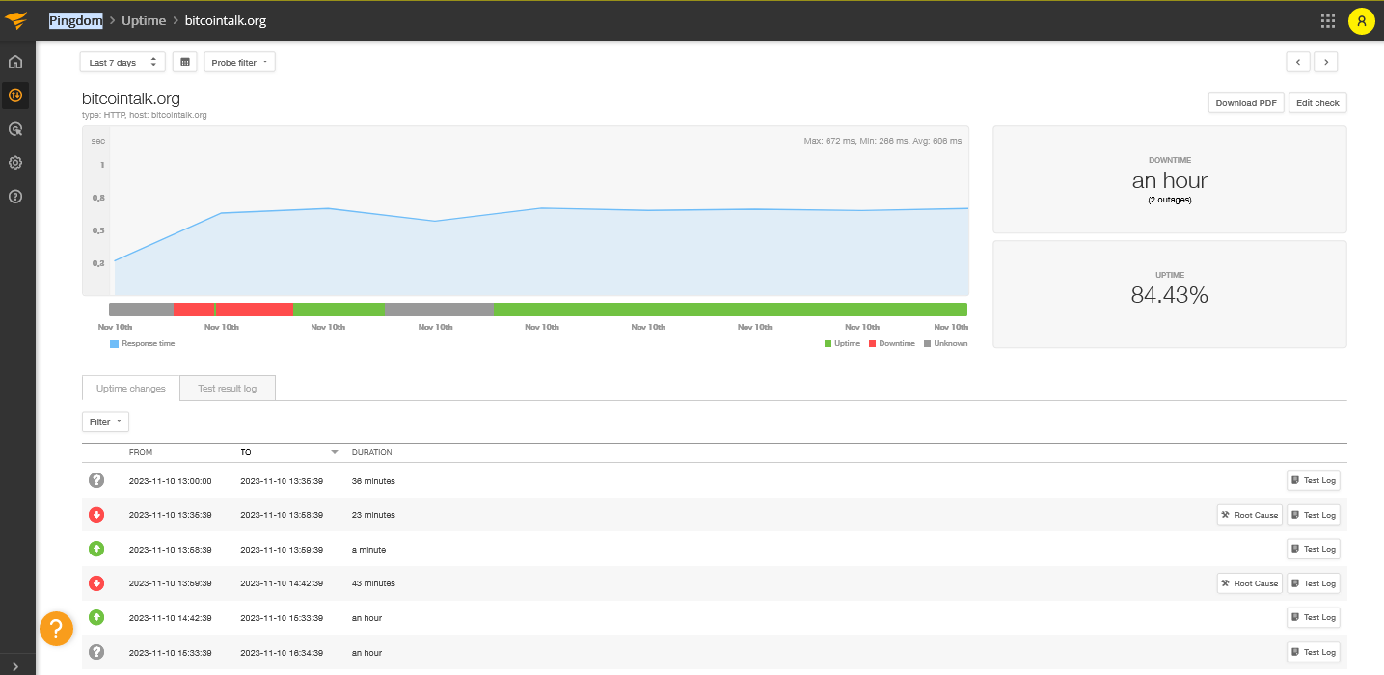Image resolution: width=1384 pixels, height=675 pixels.
Task: Click the Unknown legend entry
Action: (x=946, y=343)
